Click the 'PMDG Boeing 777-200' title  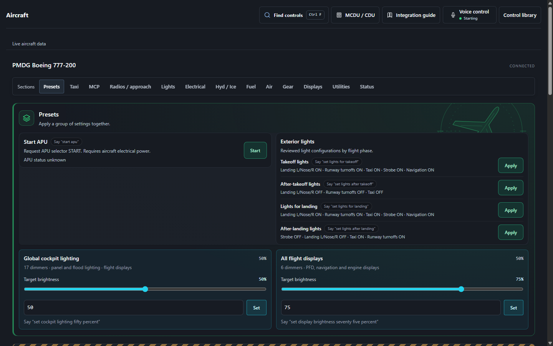[44, 65]
